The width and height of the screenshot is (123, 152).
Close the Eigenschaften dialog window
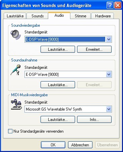point(118,5)
